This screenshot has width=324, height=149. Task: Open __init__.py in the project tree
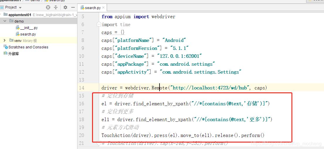[29, 28]
